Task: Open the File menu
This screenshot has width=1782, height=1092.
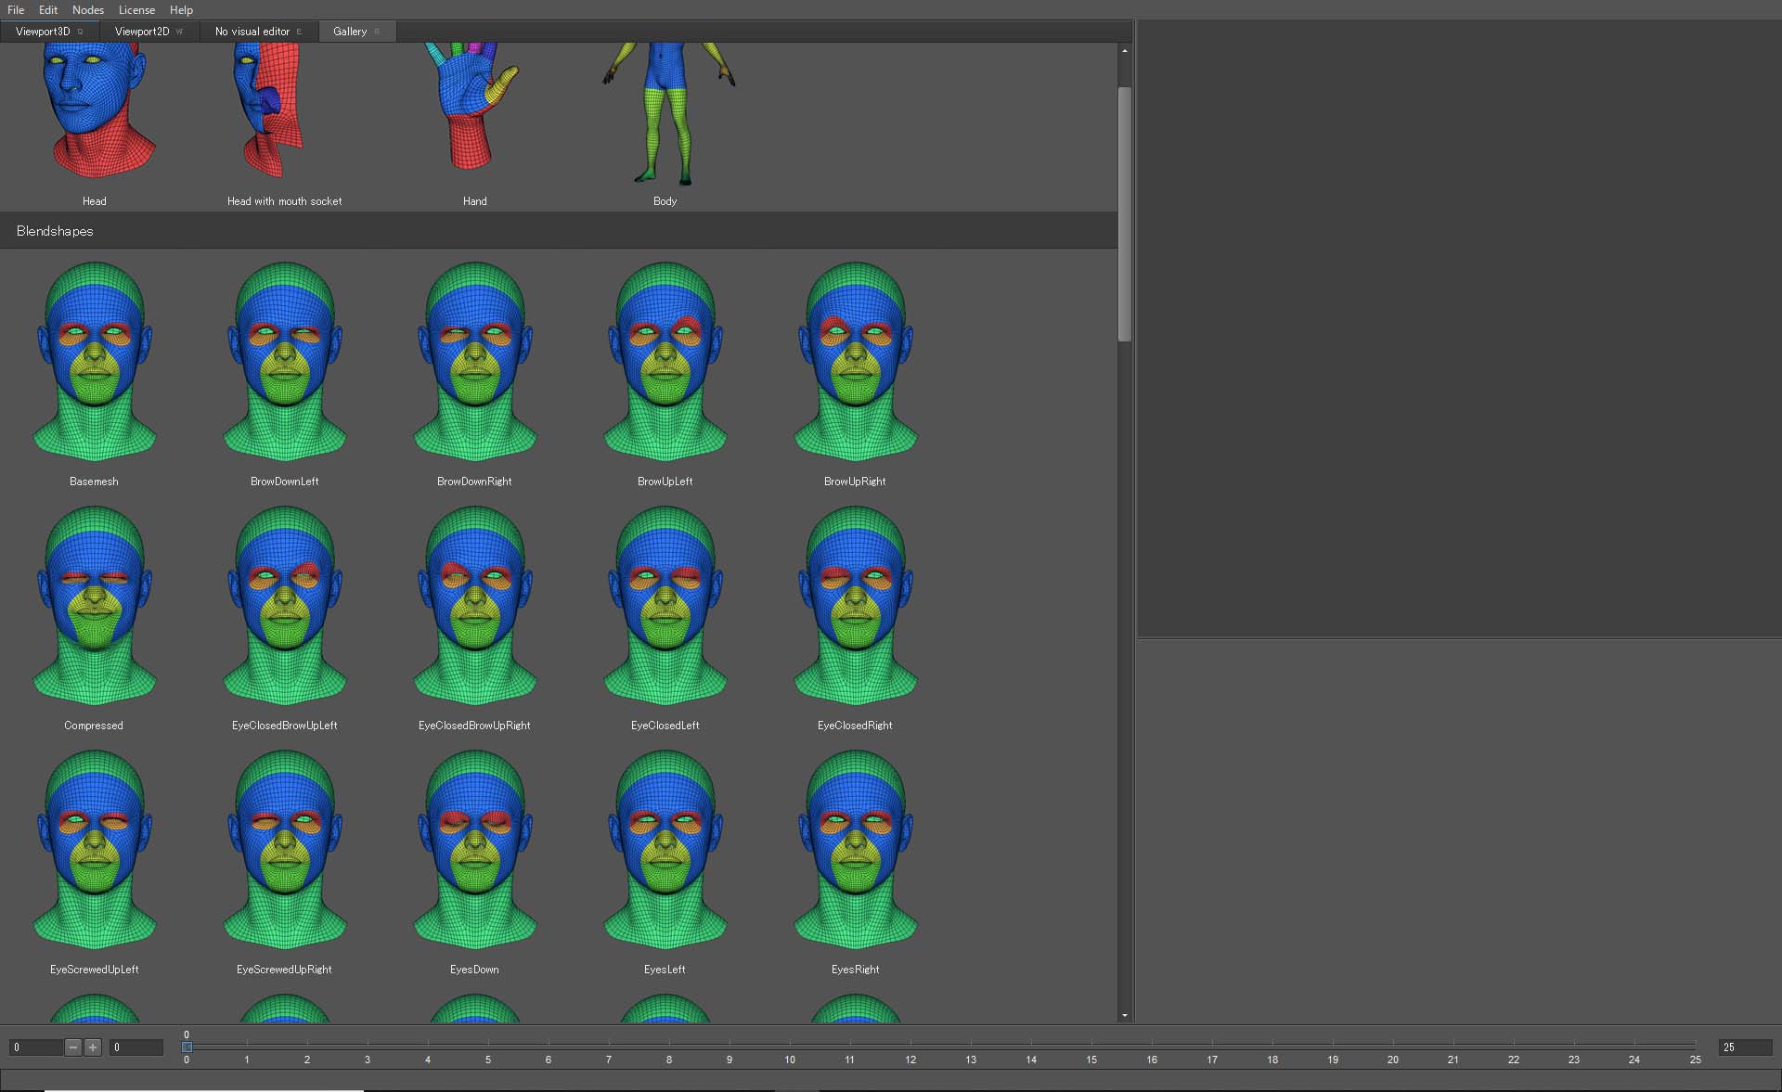Action: (x=16, y=9)
